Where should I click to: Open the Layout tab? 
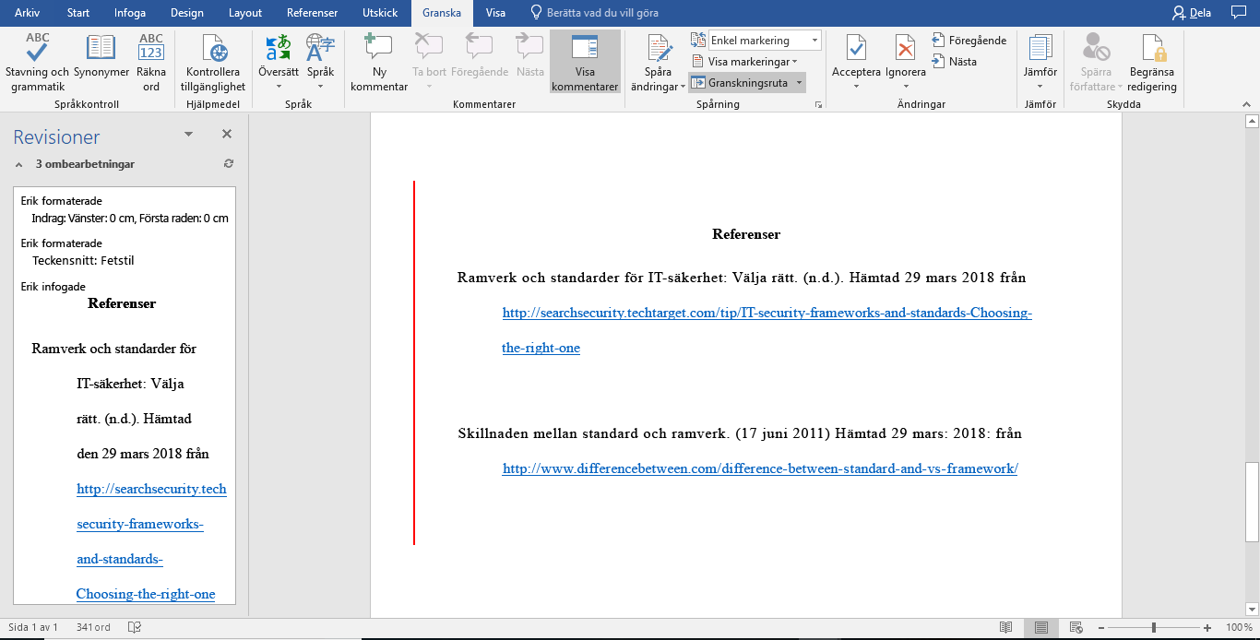coord(245,13)
